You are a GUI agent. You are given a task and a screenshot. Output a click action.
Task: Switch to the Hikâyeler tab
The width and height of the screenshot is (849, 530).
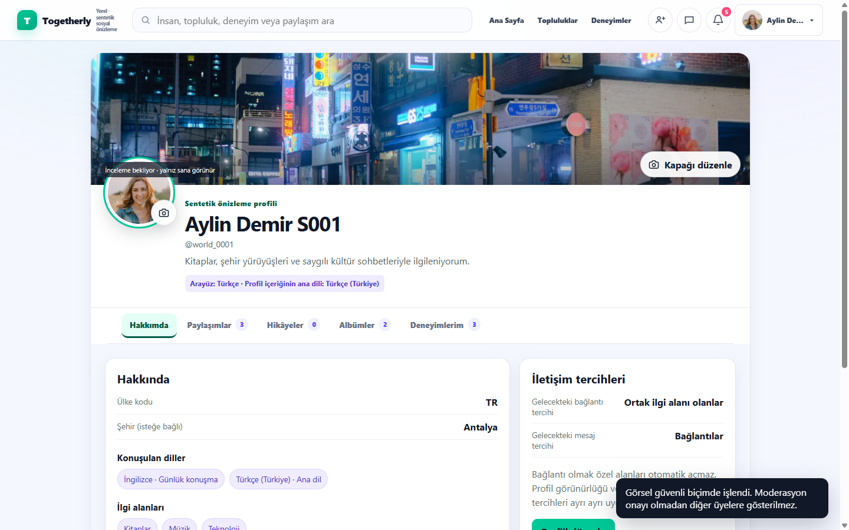pyautogui.click(x=293, y=325)
